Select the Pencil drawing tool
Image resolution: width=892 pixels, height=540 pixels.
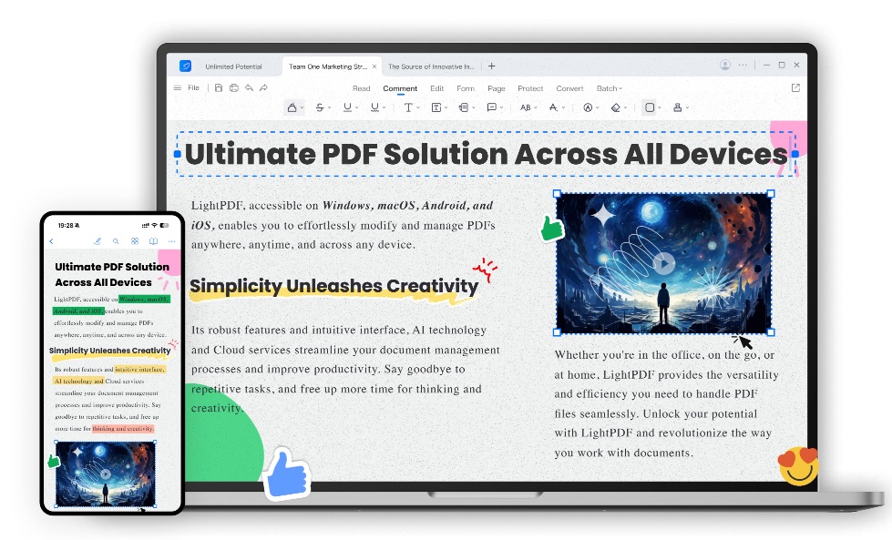tap(588, 107)
